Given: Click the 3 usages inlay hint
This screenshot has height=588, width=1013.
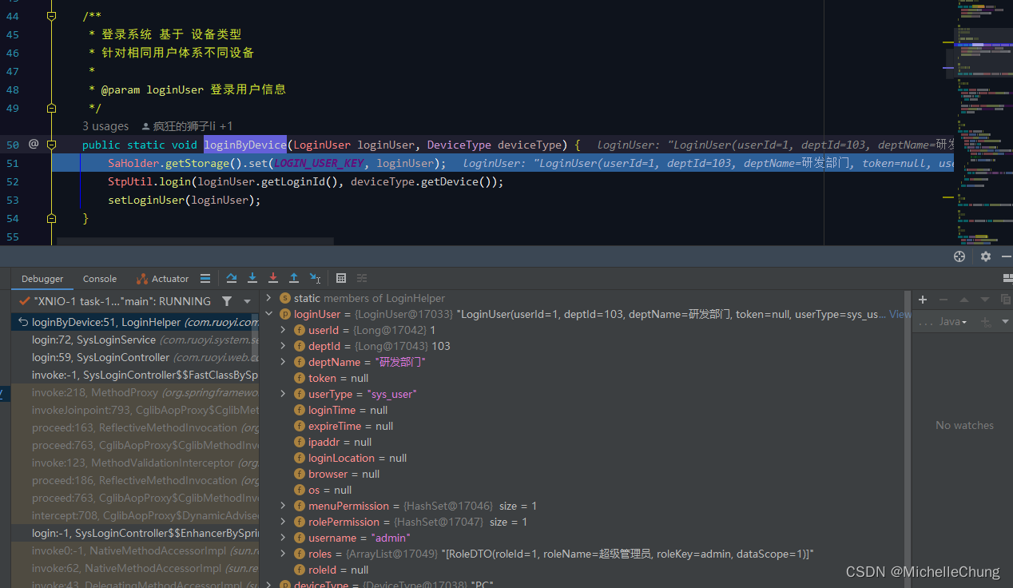Looking at the screenshot, I should pyautogui.click(x=105, y=126).
